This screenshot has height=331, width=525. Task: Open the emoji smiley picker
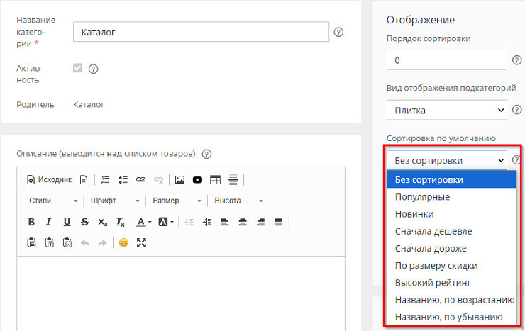pos(123,242)
